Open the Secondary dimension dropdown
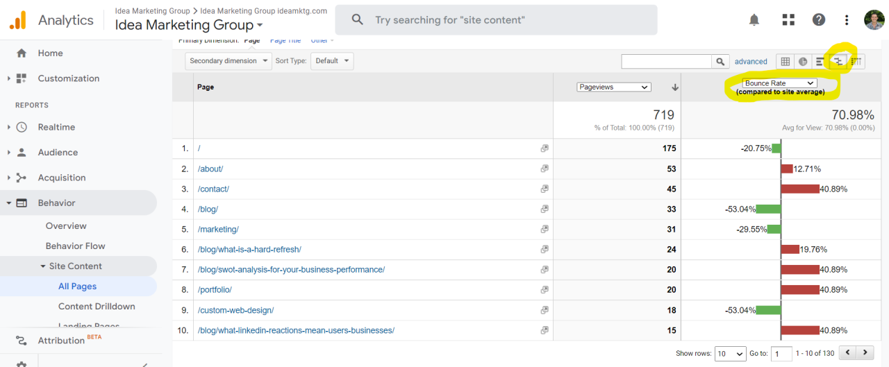The width and height of the screenshot is (889, 367). click(x=229, y=61)
